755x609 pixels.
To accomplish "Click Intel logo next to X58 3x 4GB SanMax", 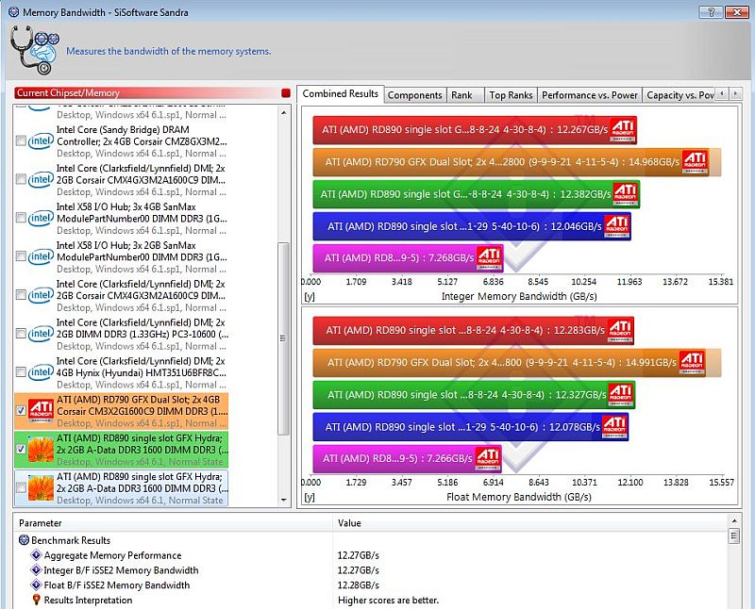I will (x=41, y=218).
